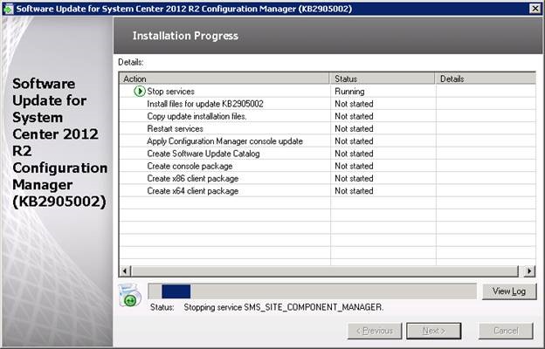Select the Create x86 client package row

327,179
